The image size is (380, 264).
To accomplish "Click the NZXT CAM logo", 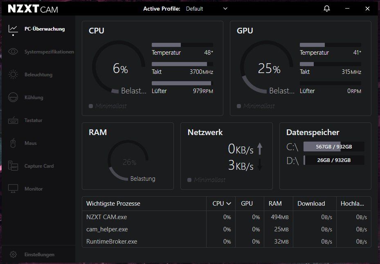I will coord(33,9).
